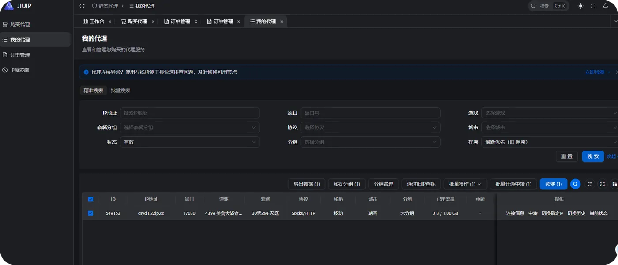Open 我的代理 in the sidebar

[35, 39]
